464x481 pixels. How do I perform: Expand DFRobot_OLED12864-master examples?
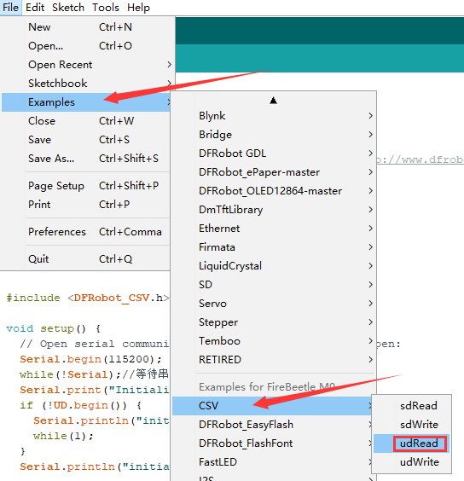pos(273,191)
